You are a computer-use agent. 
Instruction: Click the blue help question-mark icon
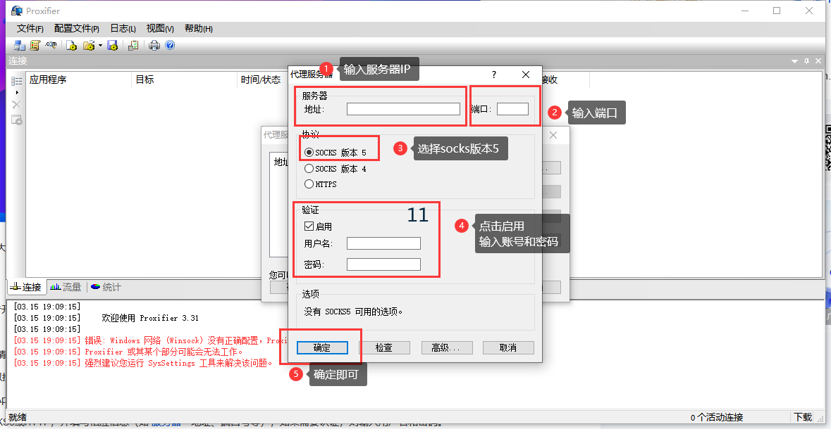(x=170, y=46)
